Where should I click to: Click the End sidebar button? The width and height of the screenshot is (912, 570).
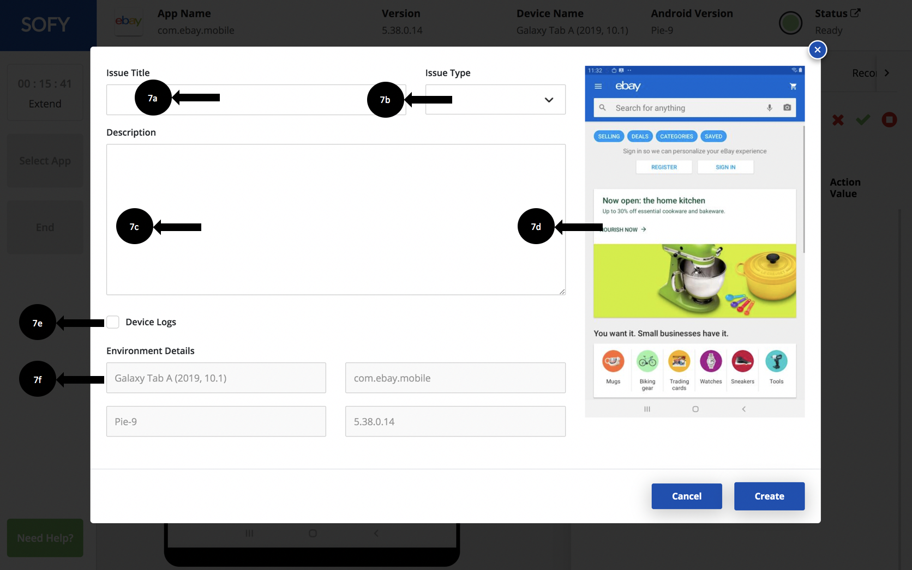(45, 227)
